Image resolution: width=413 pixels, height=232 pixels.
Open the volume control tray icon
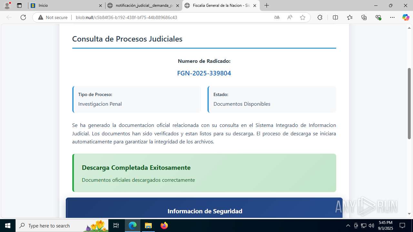tap(371, 226)
